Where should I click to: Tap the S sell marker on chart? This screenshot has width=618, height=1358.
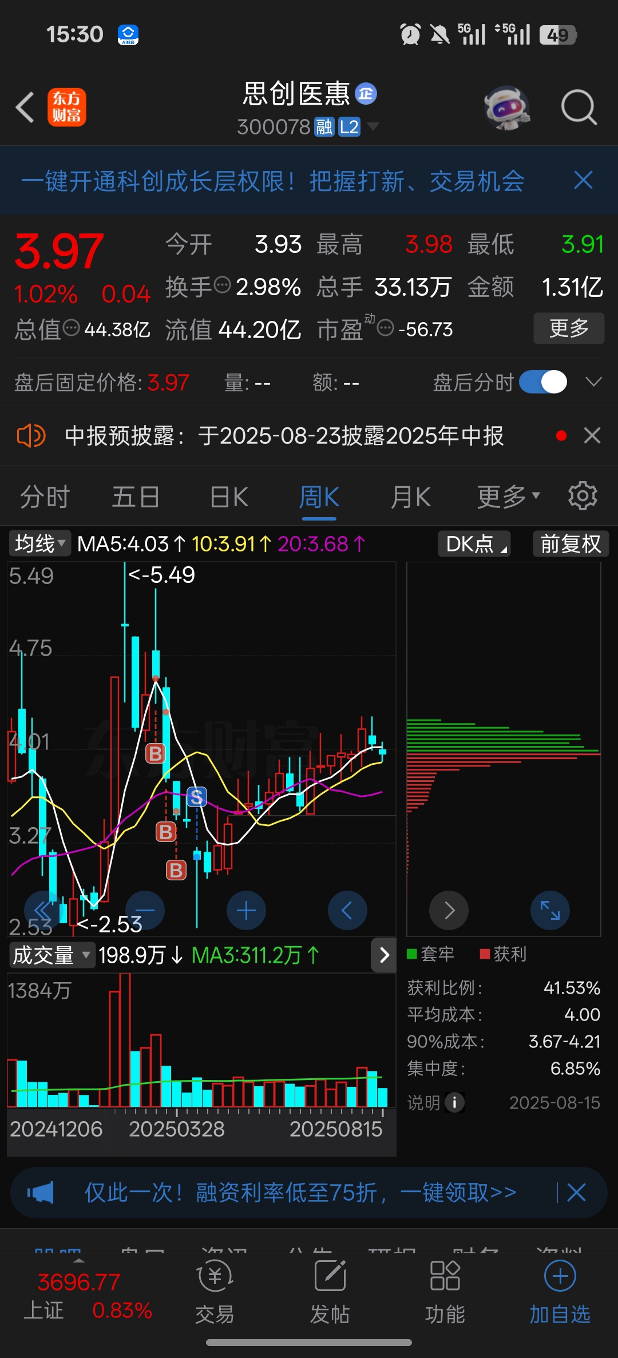pos(197,797)
